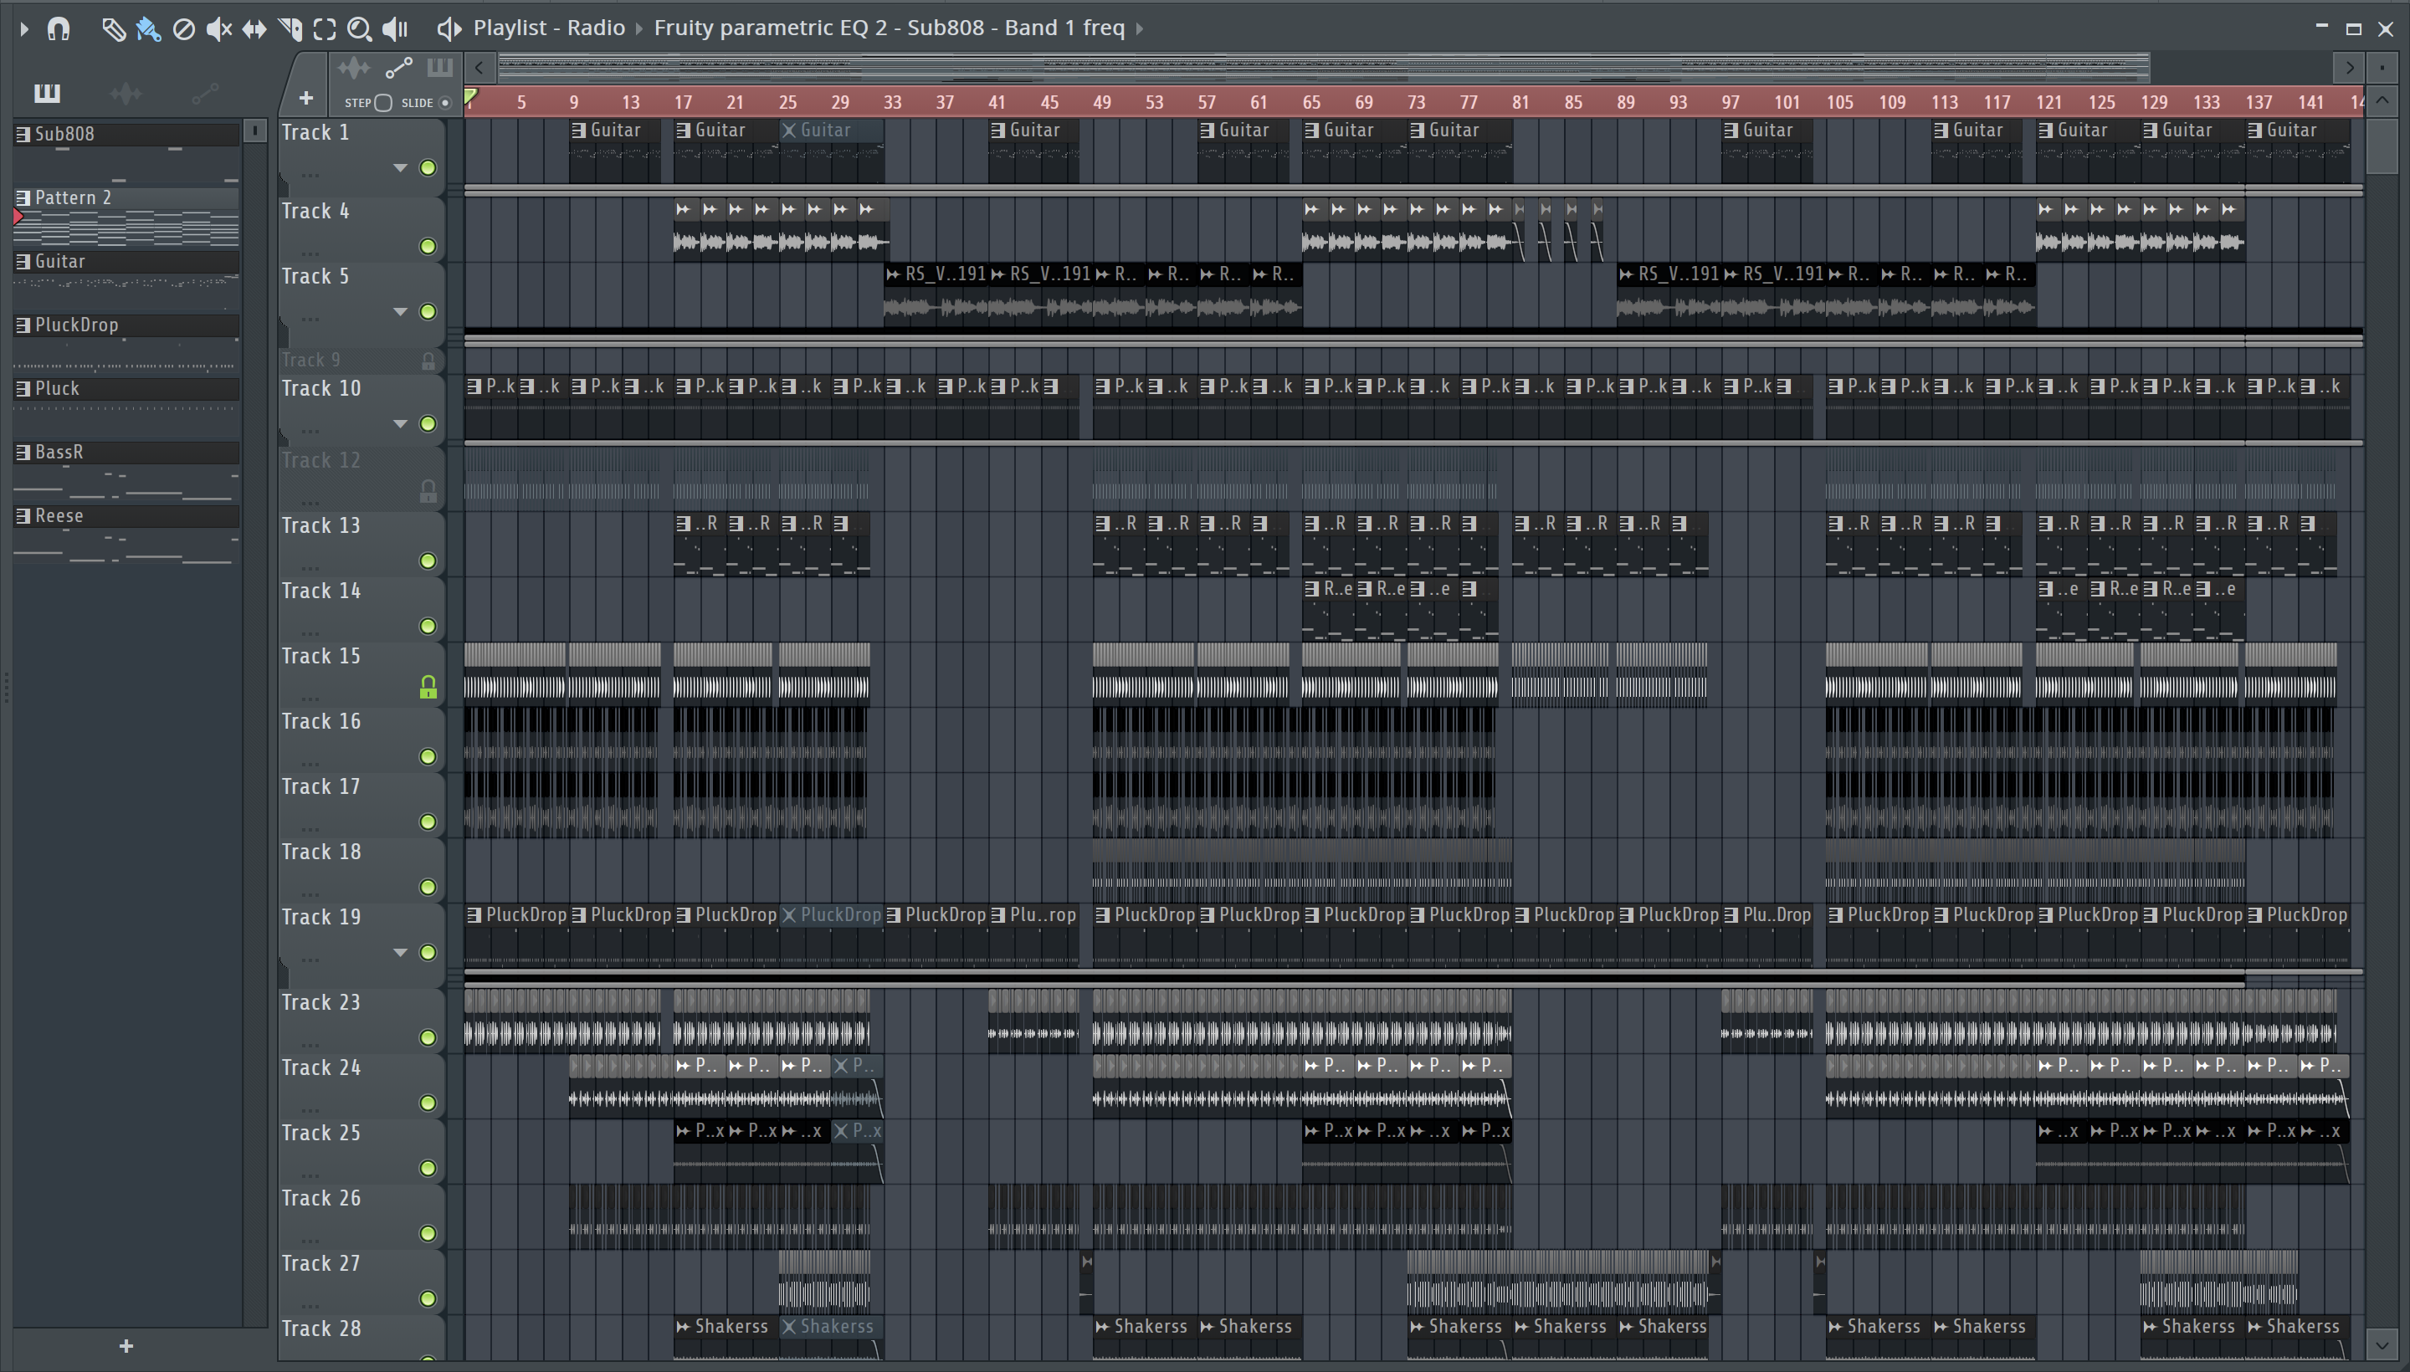Show automation clips in the picker panel
This screenshot has height=1372, width=2410.
pos(204,92)
